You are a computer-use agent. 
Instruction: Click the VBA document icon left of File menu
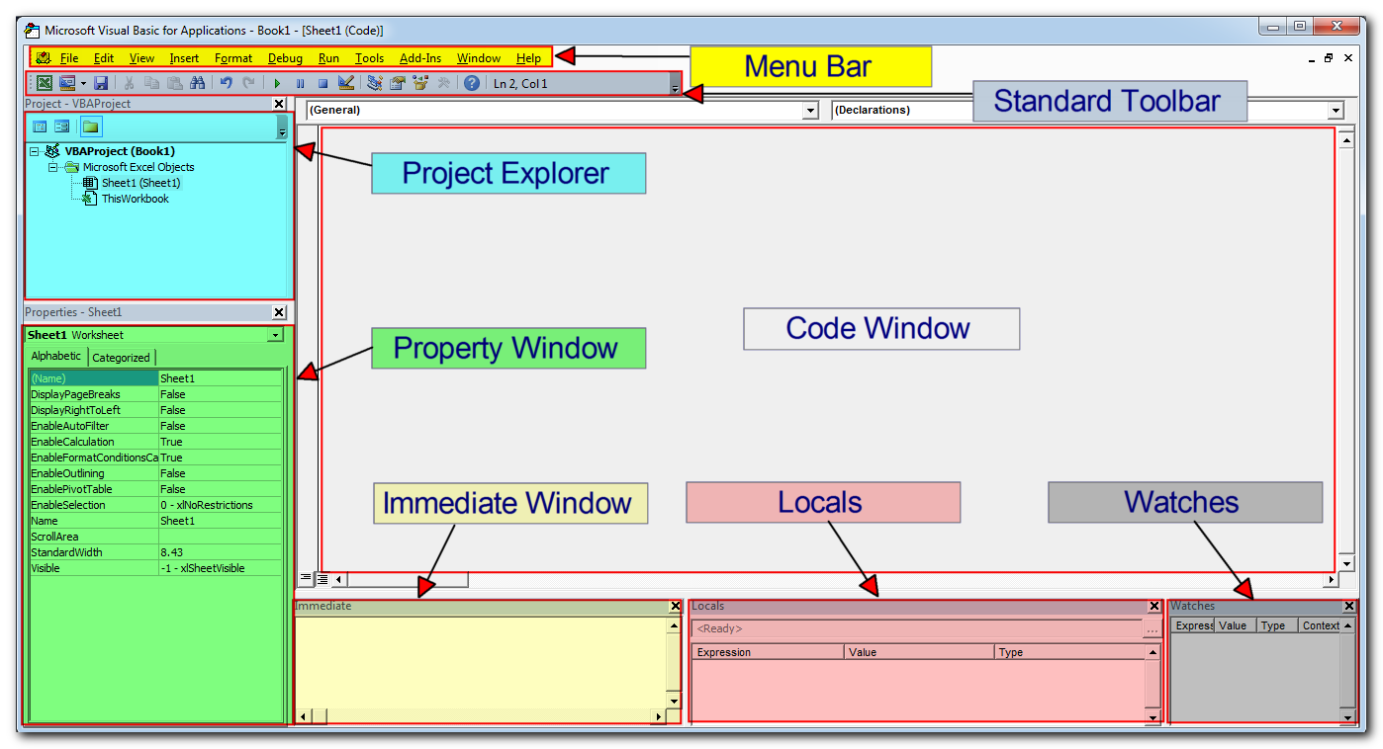[43, 58]
